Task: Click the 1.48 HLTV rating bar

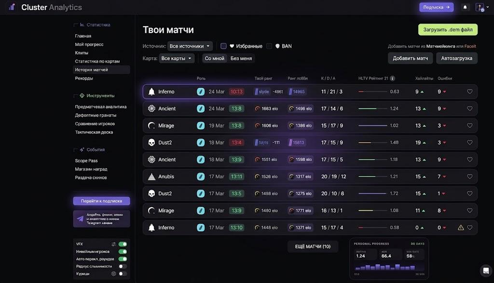Action: [x=373, y=143]
